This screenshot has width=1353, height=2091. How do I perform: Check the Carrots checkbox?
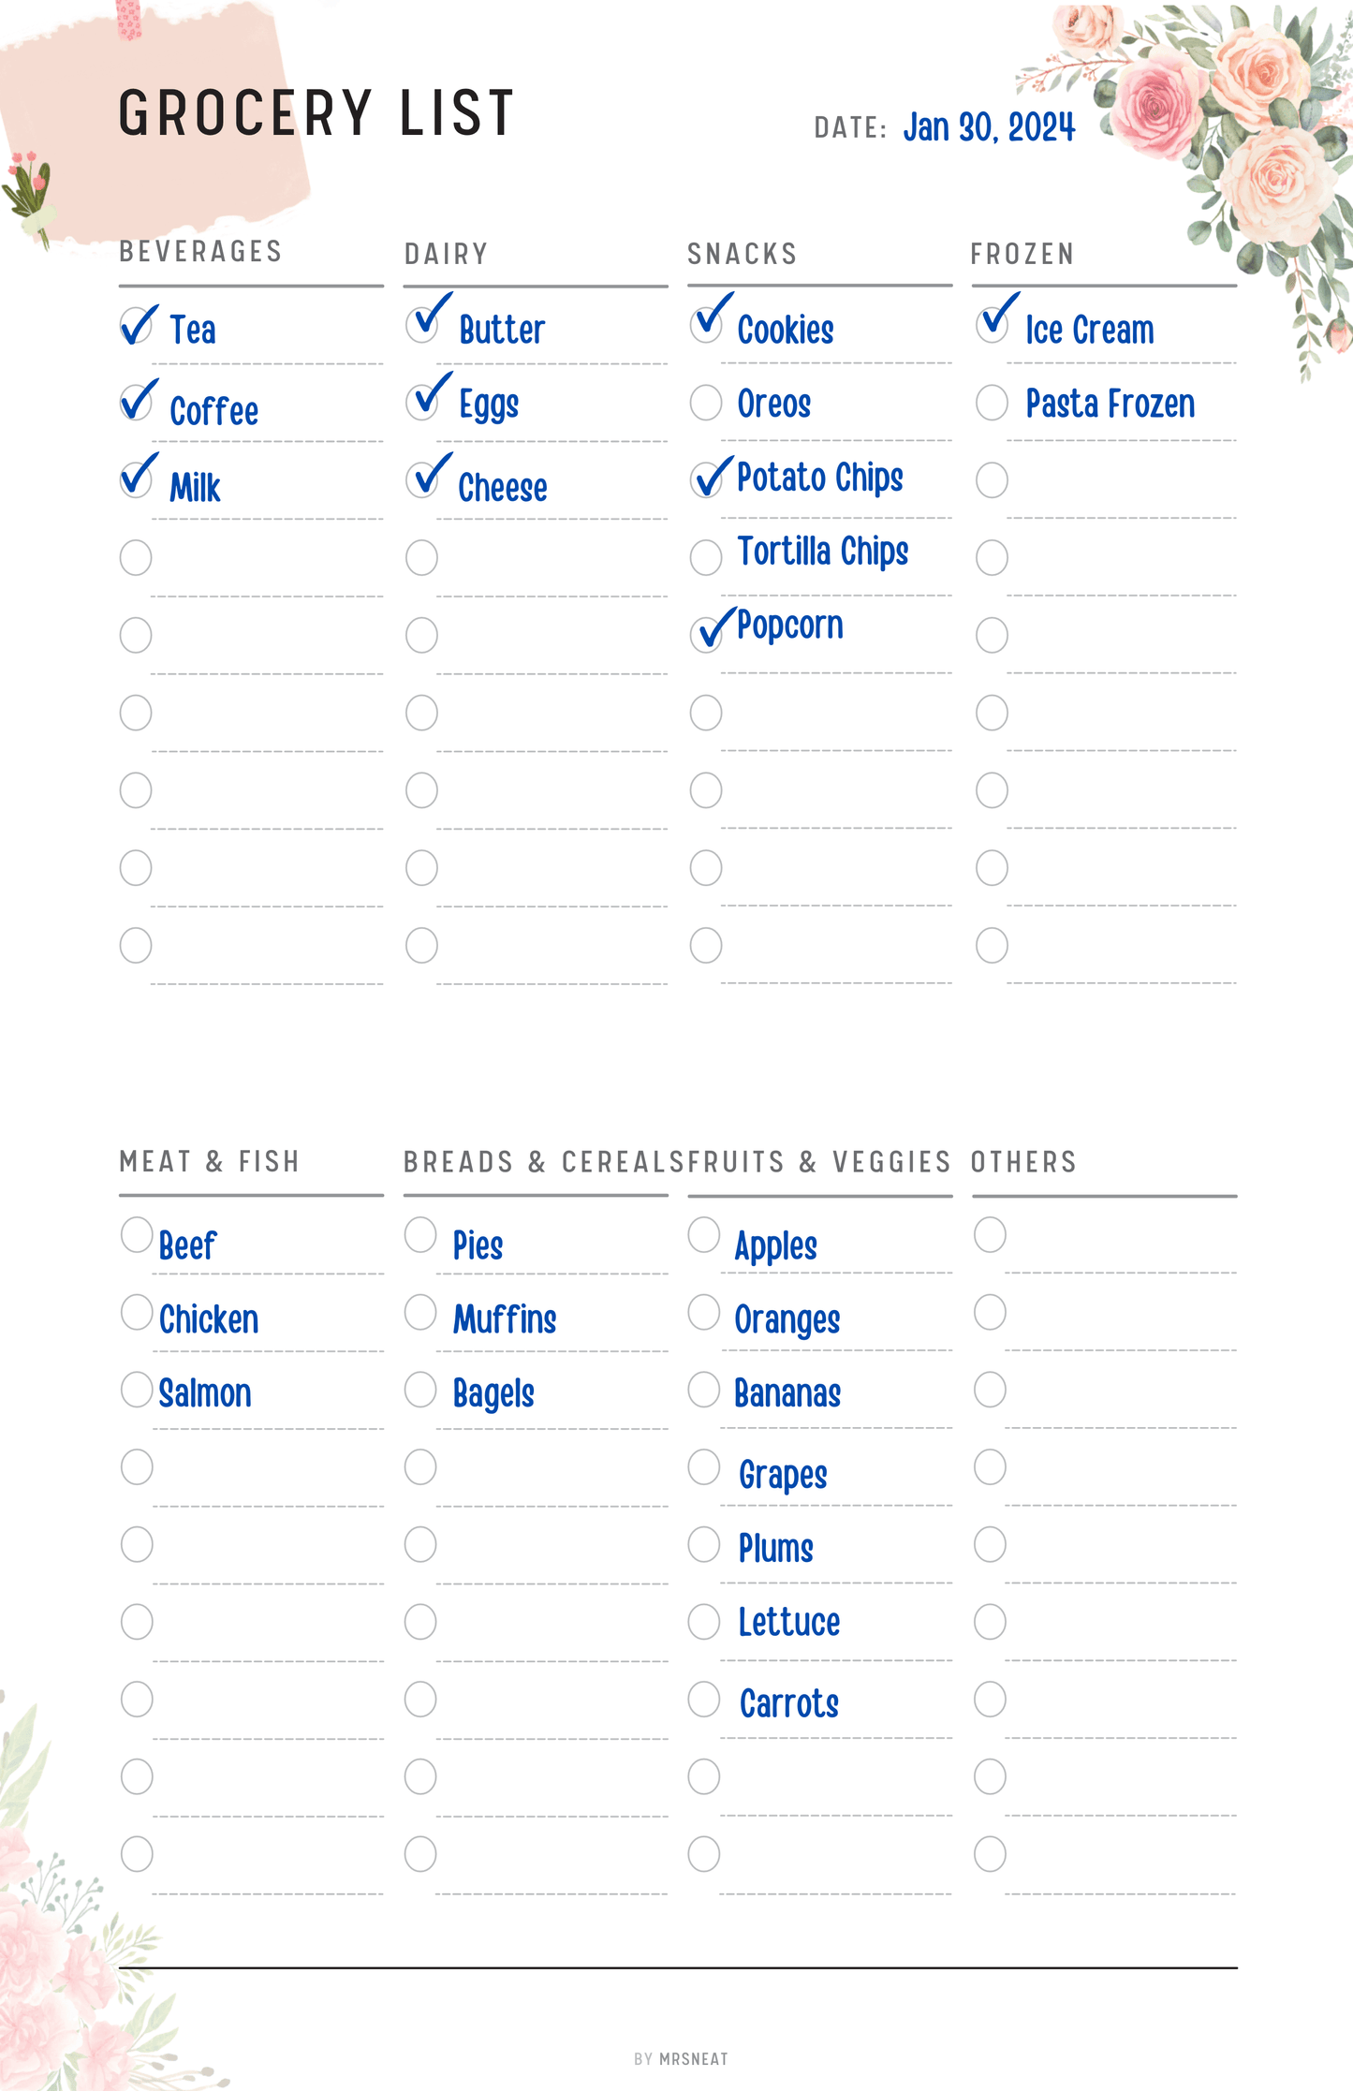(704, 1699)
